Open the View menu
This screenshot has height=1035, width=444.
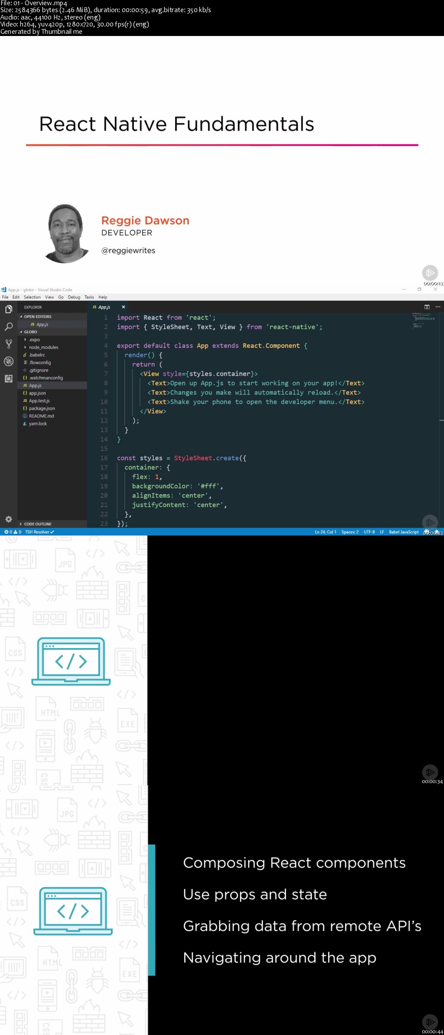(x=49, y=297)
